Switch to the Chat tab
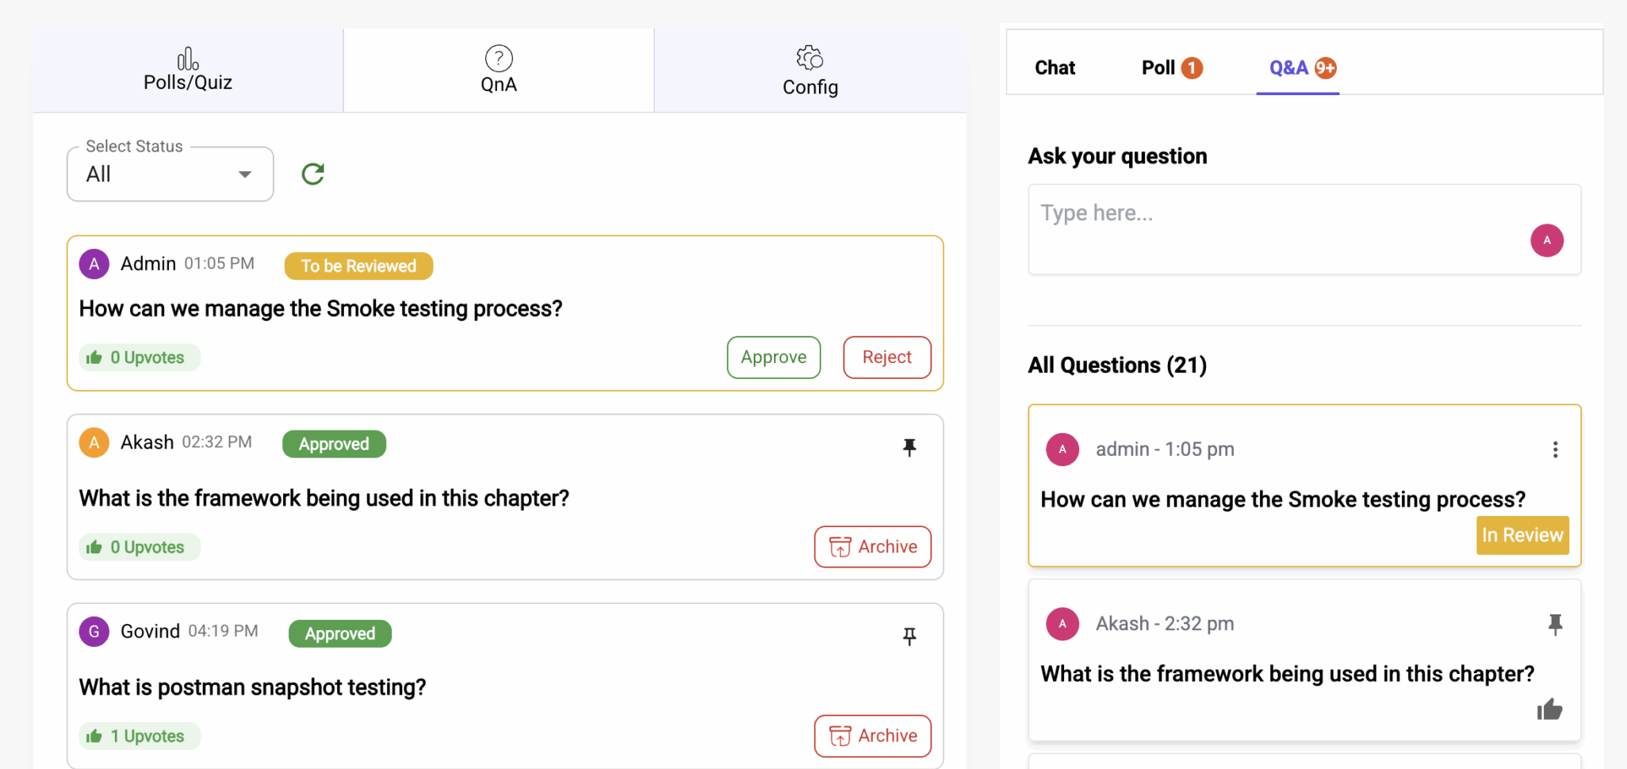This screenshot has height=769, width=1627. point(1055,68)
